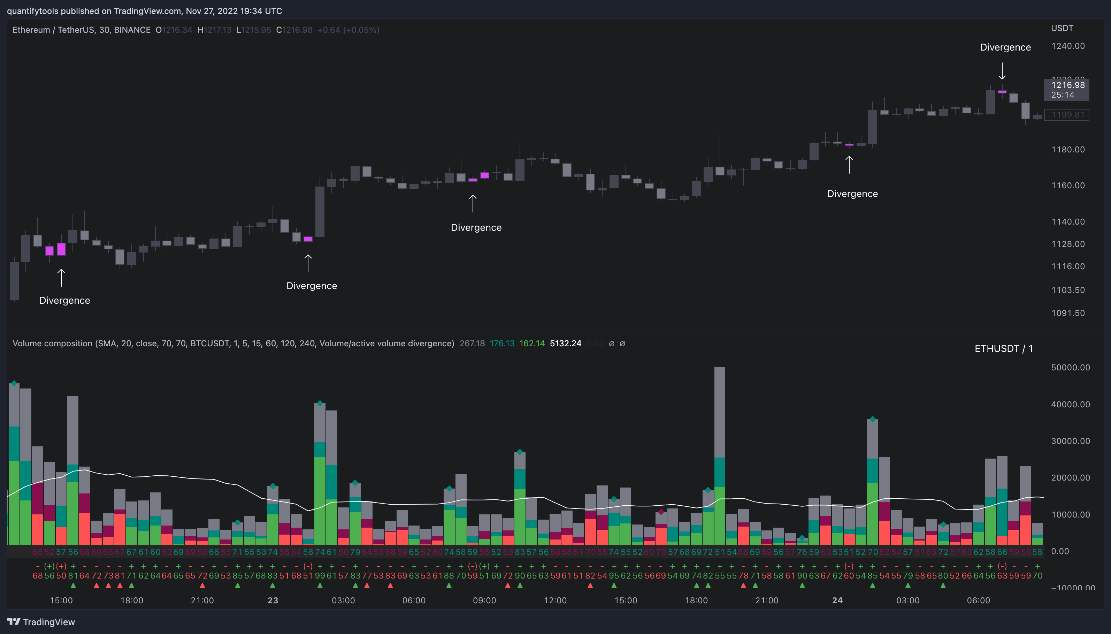The width and height of the screenshot is (1111, 634).
Task: Select the Ethereum / TetherUS, 30, BINANCE title
Action: [81, 30]
